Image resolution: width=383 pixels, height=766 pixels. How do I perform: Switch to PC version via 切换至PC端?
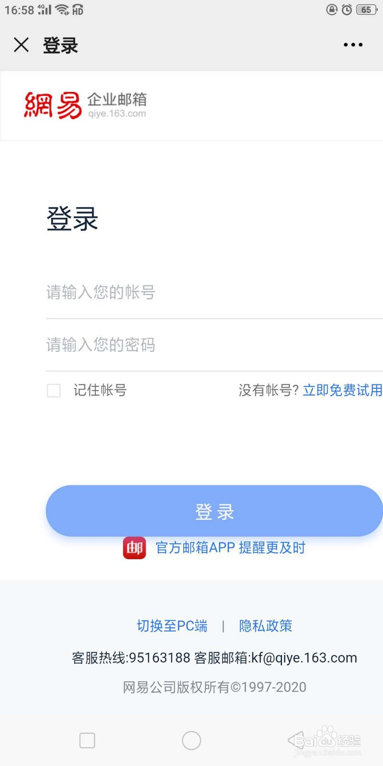pos(172,626)
